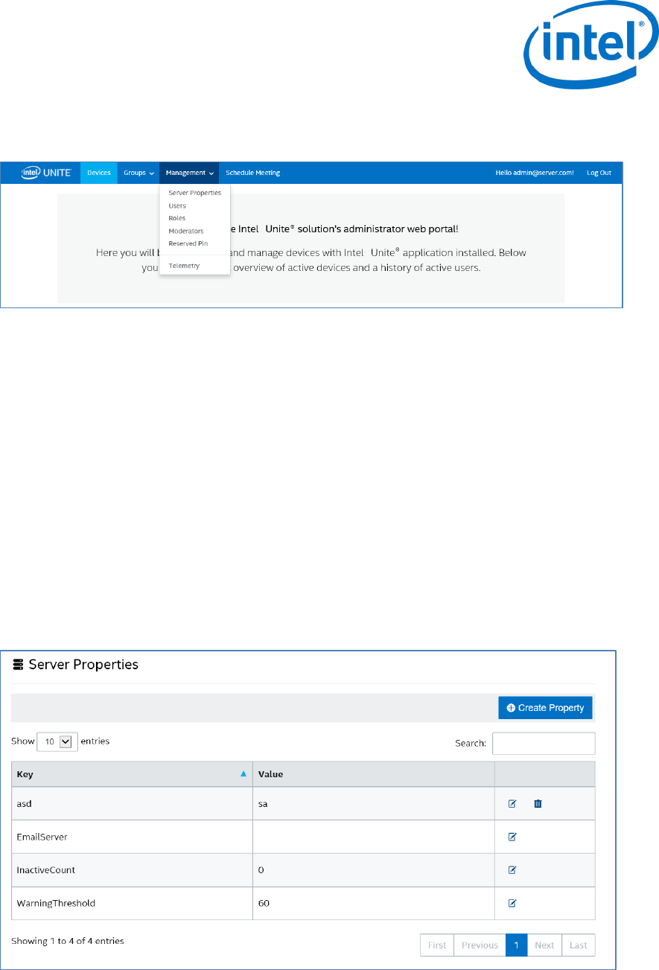Select Moderators from Management menu
This screenshot has width=659, height=970.
pos(186,231)
